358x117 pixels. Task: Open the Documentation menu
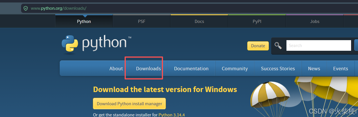click(191, 69)
